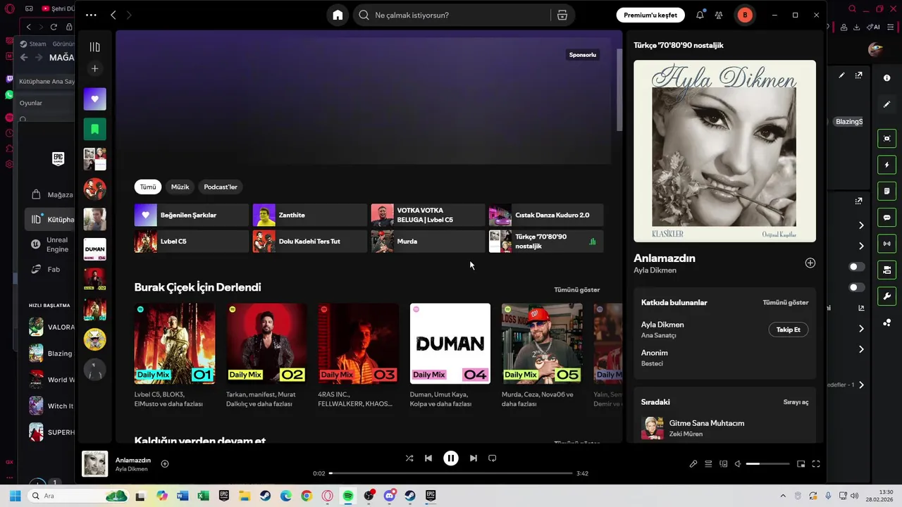Toggle repeat mode

(x=492, y=458)
